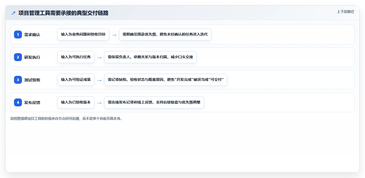Click the 需明确范围及优先级 output box

[x=165, y=34]
